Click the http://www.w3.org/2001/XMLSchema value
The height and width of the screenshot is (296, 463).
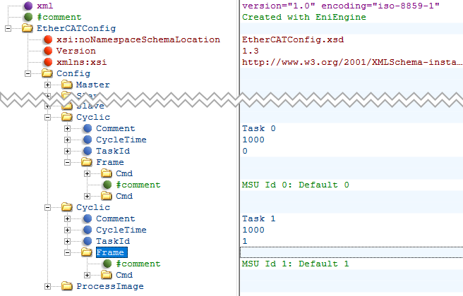pyautogui.click(x=352, y=62)
